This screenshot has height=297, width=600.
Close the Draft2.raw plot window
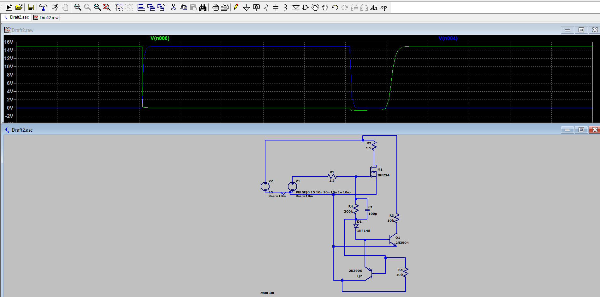point(595,30)
